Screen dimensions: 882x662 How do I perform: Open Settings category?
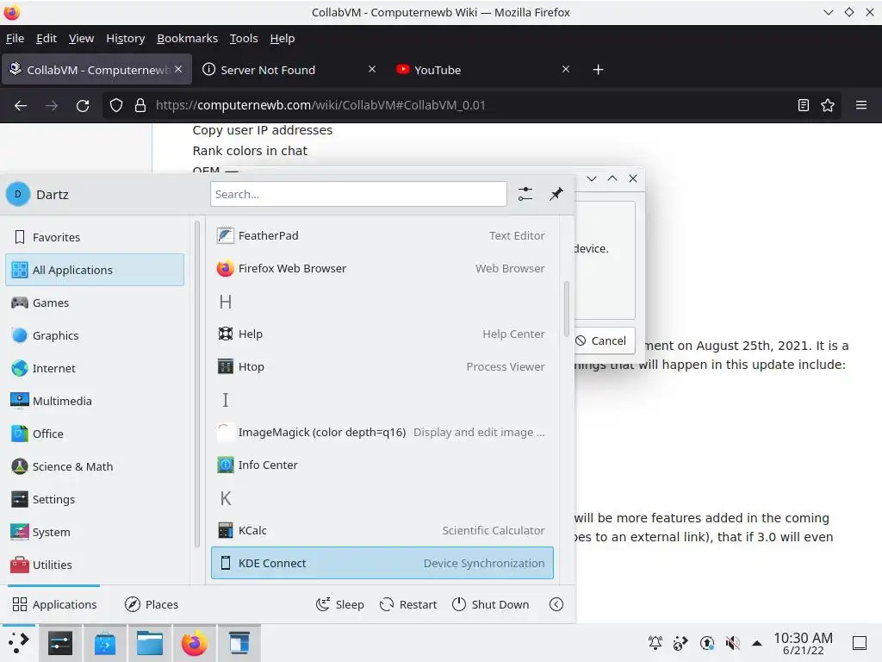[x=95, y=499]
